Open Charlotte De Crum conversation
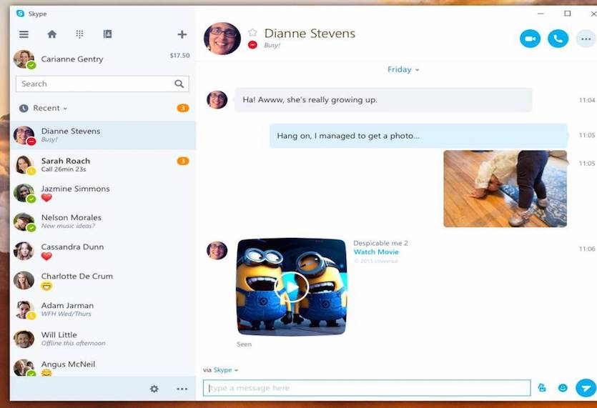 (103, 281)
